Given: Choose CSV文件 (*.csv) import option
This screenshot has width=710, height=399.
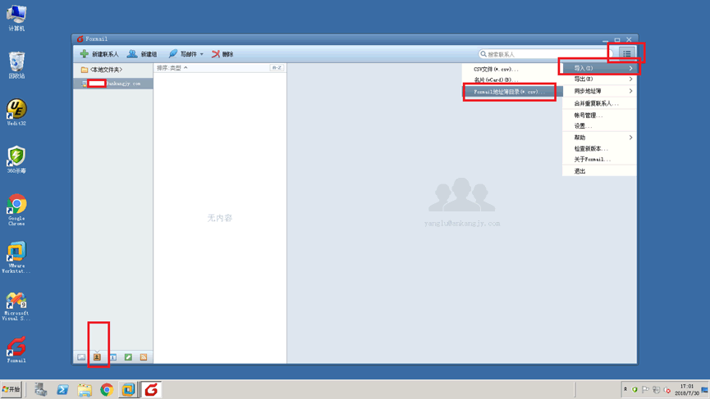Looking at the screenshot, I should click(496, 69).
